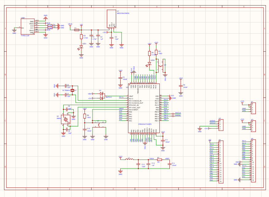The width and height of the screenshot is (269, 197).
Task: Click the reset push button U5
Action: [x=99, y=124]
